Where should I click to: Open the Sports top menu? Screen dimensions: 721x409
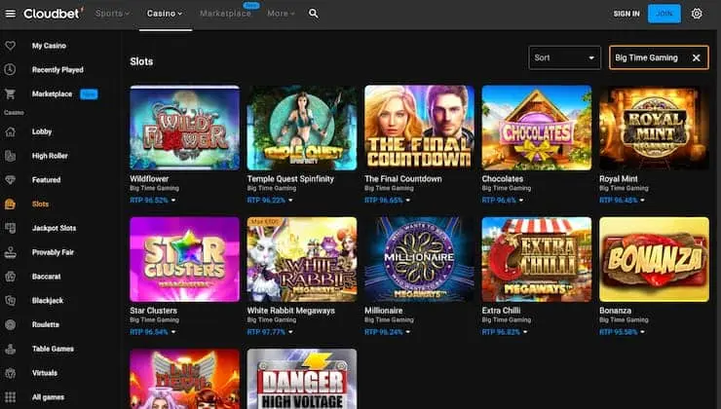tap(112, 14)
